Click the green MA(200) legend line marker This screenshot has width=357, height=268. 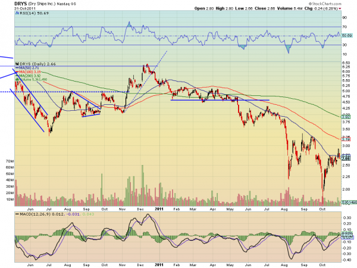pos(17,76)
